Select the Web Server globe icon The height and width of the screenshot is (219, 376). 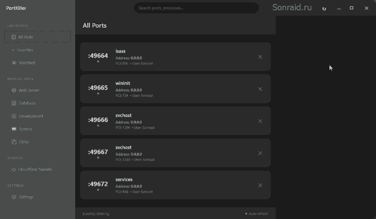point(14,90)
